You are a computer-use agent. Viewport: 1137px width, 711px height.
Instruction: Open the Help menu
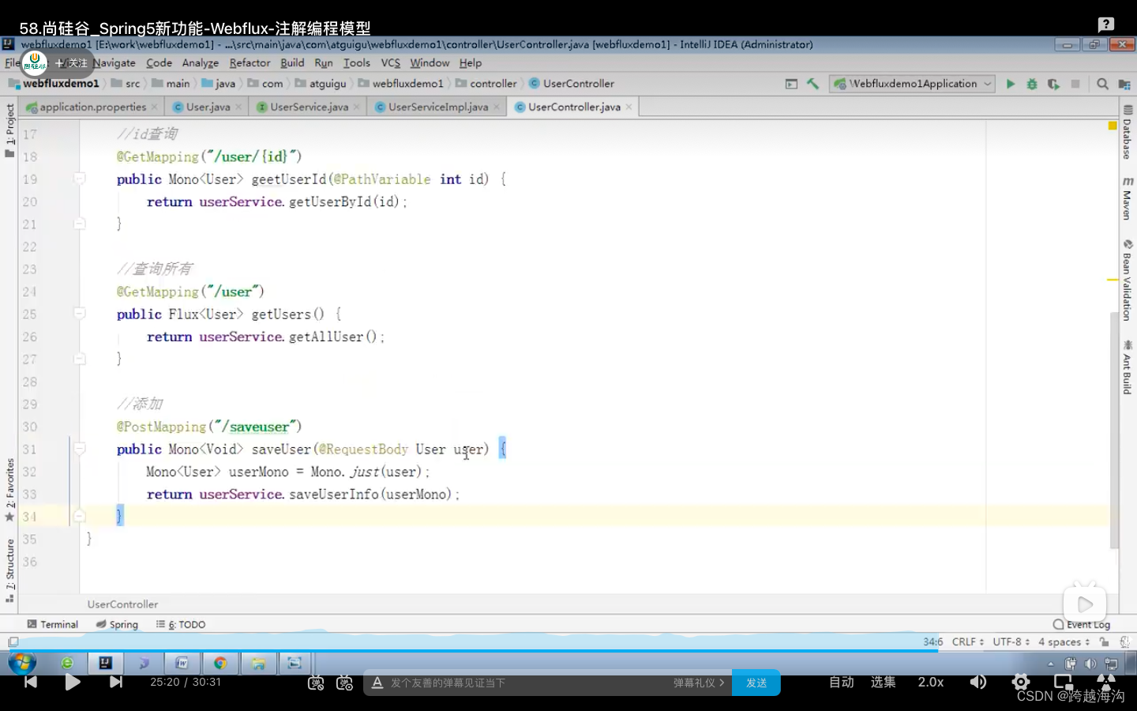coord(471,63)
